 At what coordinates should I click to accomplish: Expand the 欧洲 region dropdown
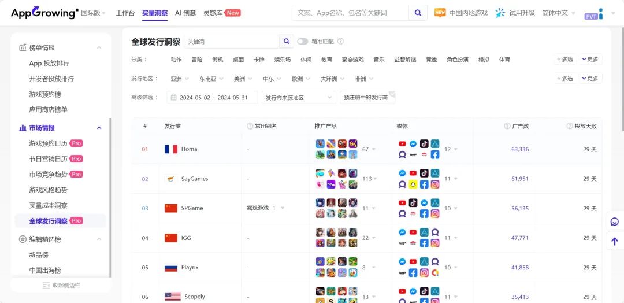point(301,79)
